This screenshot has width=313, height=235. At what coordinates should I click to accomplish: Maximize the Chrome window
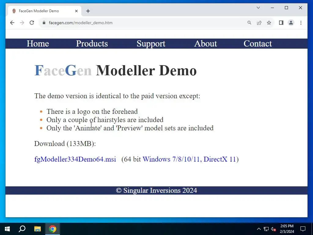pyautogui.click(x=286, y=8)
